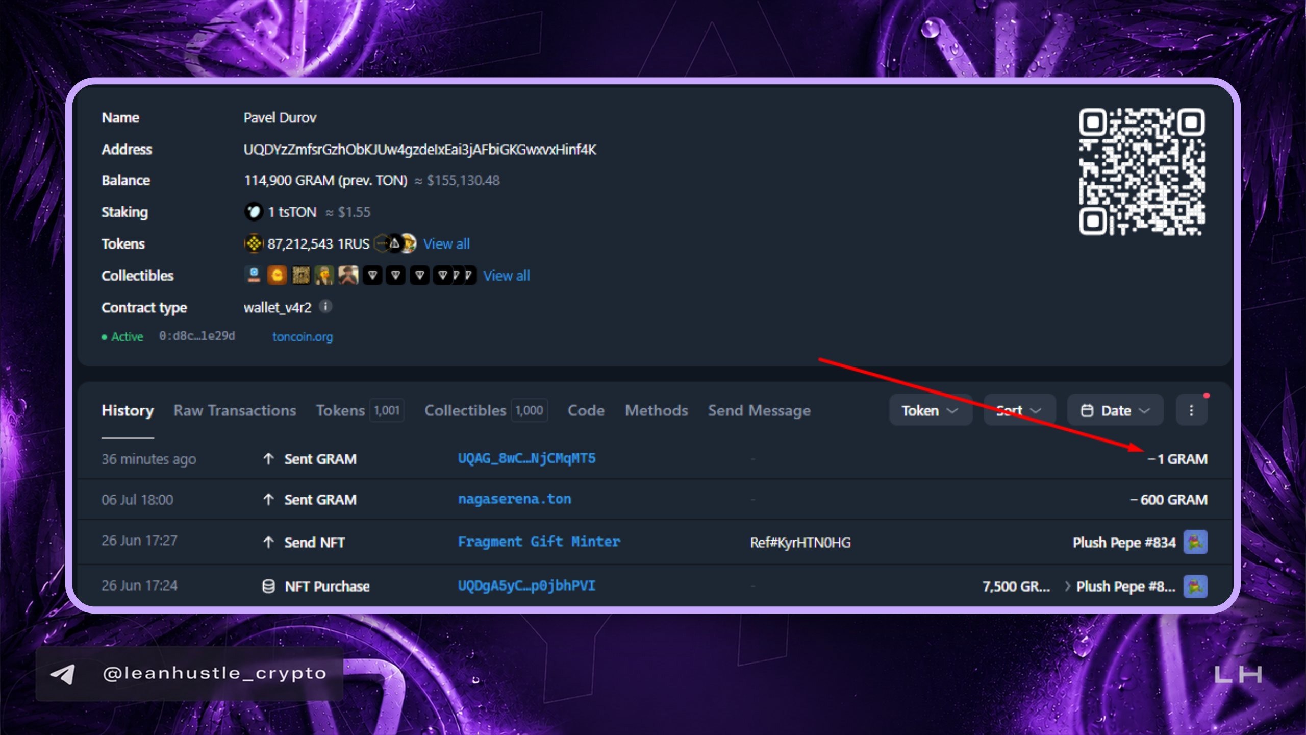Viewport: 1306px width, 735px height.
Task: Open Plush Pepe thumbnail on NFT Purchase row
Action: coord(1195,586)
